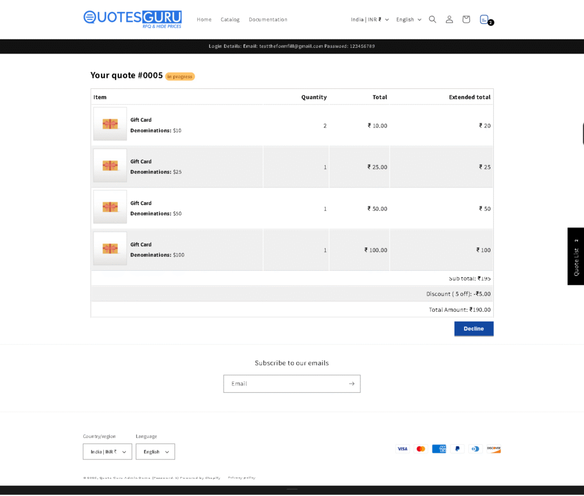Open the shopping cart bag icon
This screenshot has height=496, width=584.
point(466,19)
